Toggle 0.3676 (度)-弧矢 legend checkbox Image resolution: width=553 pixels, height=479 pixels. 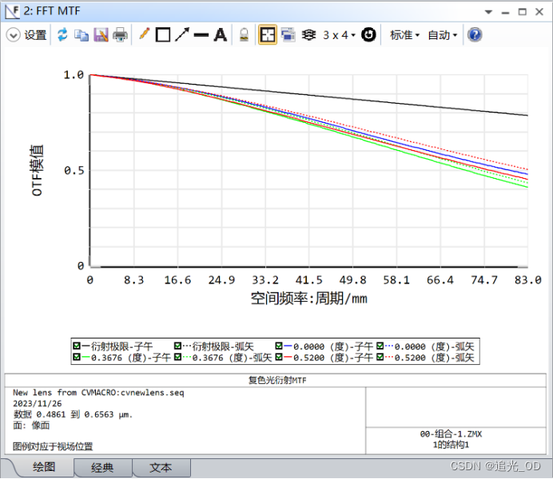coord(177,357)
